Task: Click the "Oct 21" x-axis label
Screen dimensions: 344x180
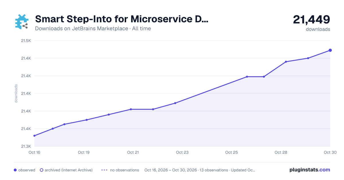Action: pos(133,152)
